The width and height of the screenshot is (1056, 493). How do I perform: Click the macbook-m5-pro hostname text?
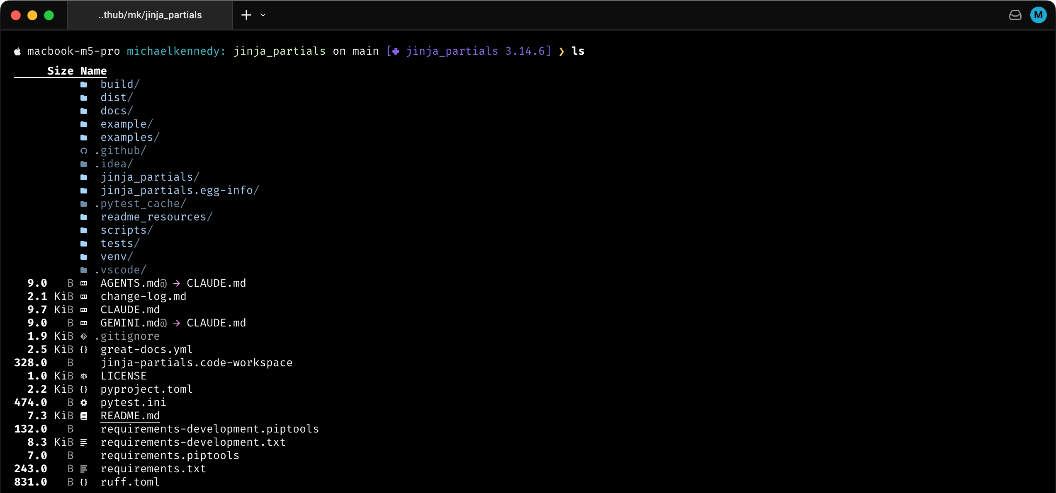[73, 51]
